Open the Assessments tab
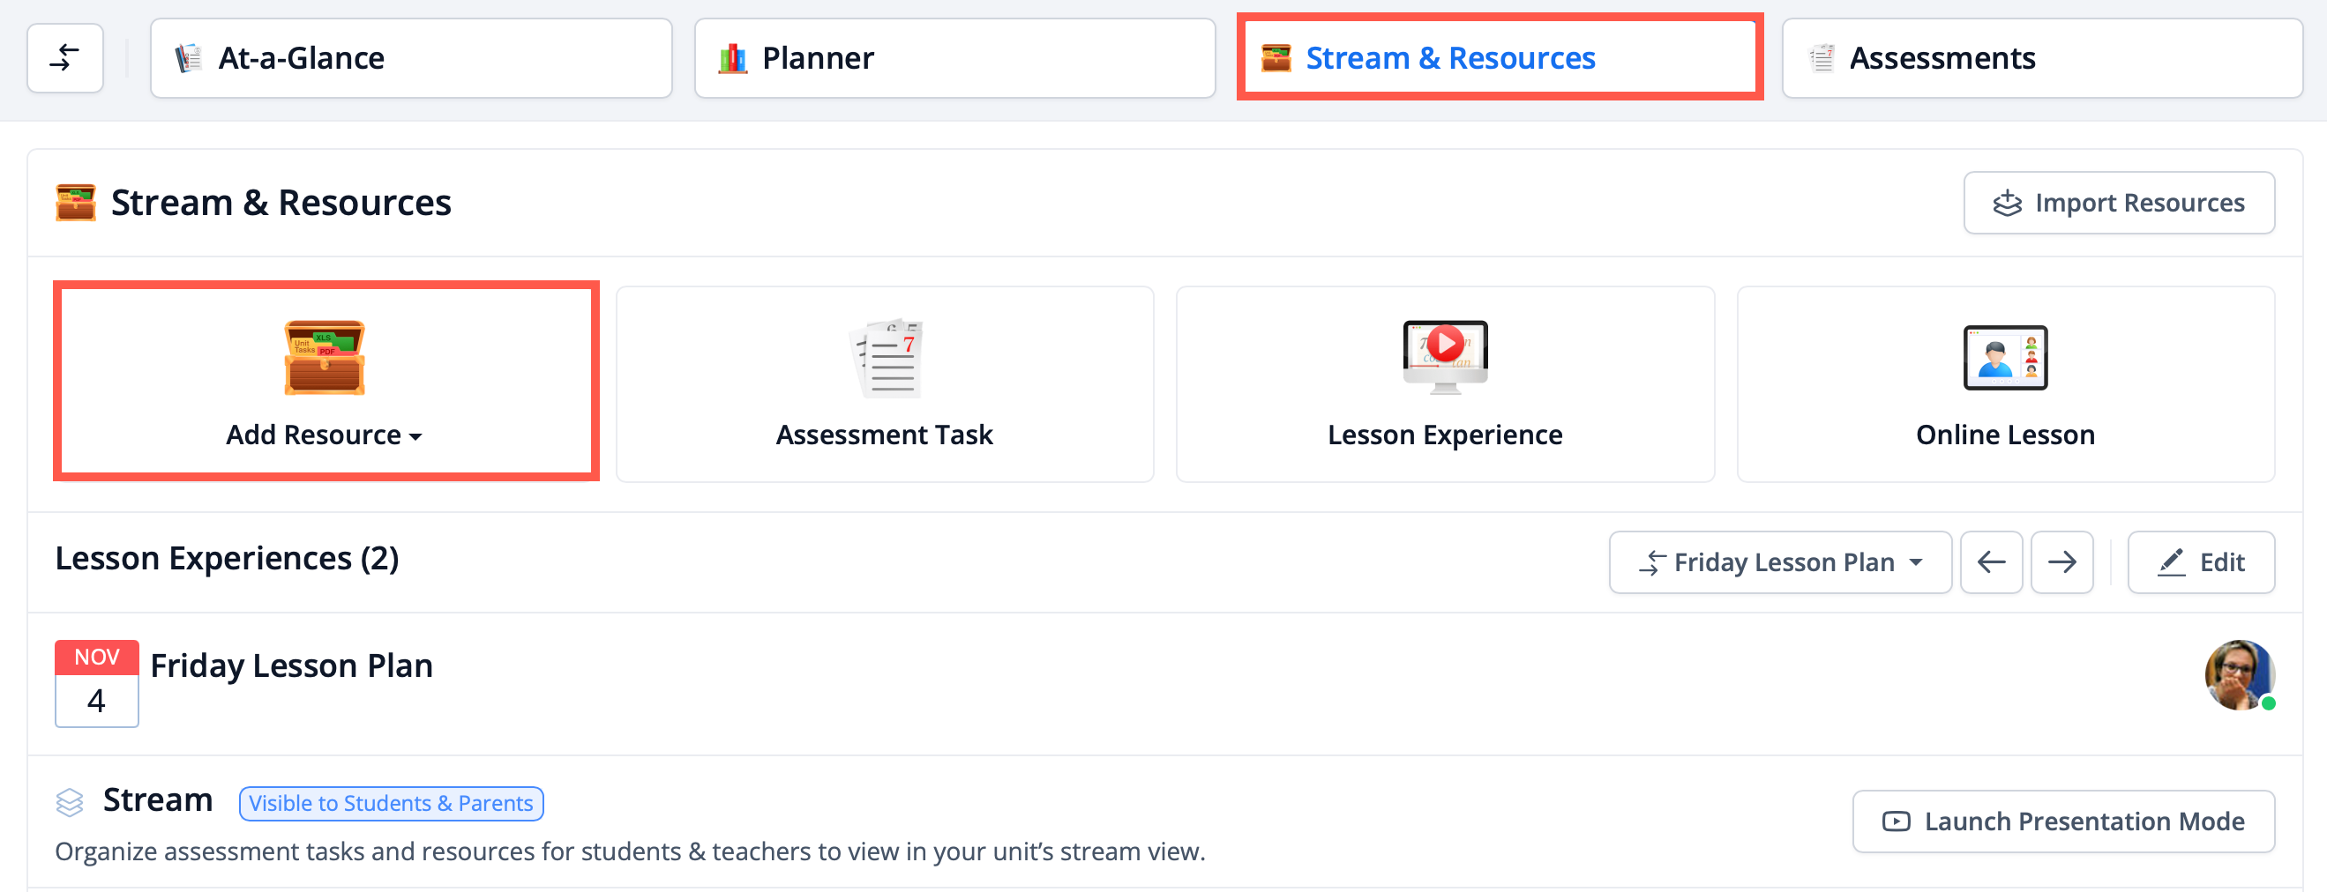 [x=2041, y=59]
